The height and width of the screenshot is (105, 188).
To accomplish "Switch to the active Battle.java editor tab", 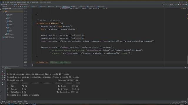I will (x=66, y=7).
